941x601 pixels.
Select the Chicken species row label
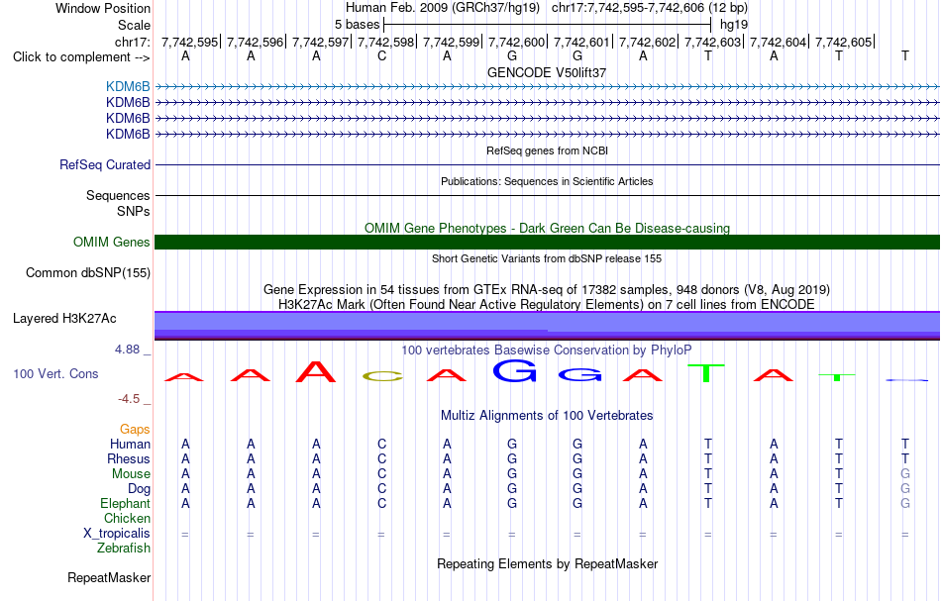point(127,518)
